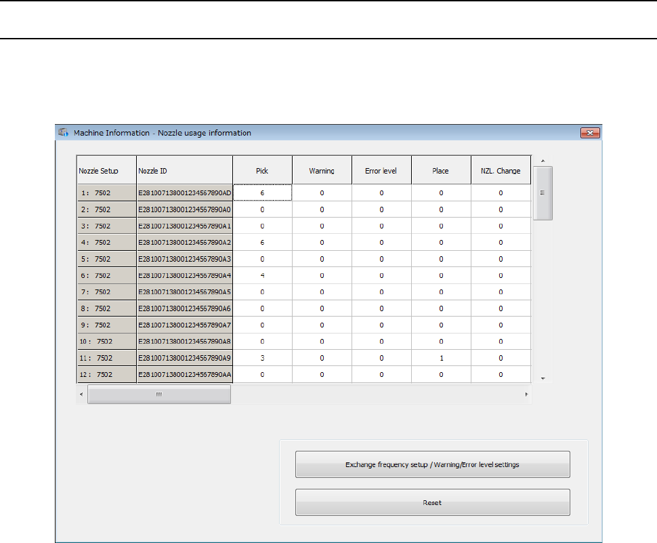Image resolution: width=657 pixels, height=543 pixels.
Task: Click the vertical scrollbar up arrow
Action: click(x=543, y=161)
